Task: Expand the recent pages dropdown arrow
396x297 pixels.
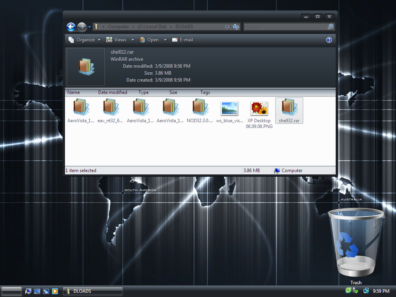Action: click(90, 27)
